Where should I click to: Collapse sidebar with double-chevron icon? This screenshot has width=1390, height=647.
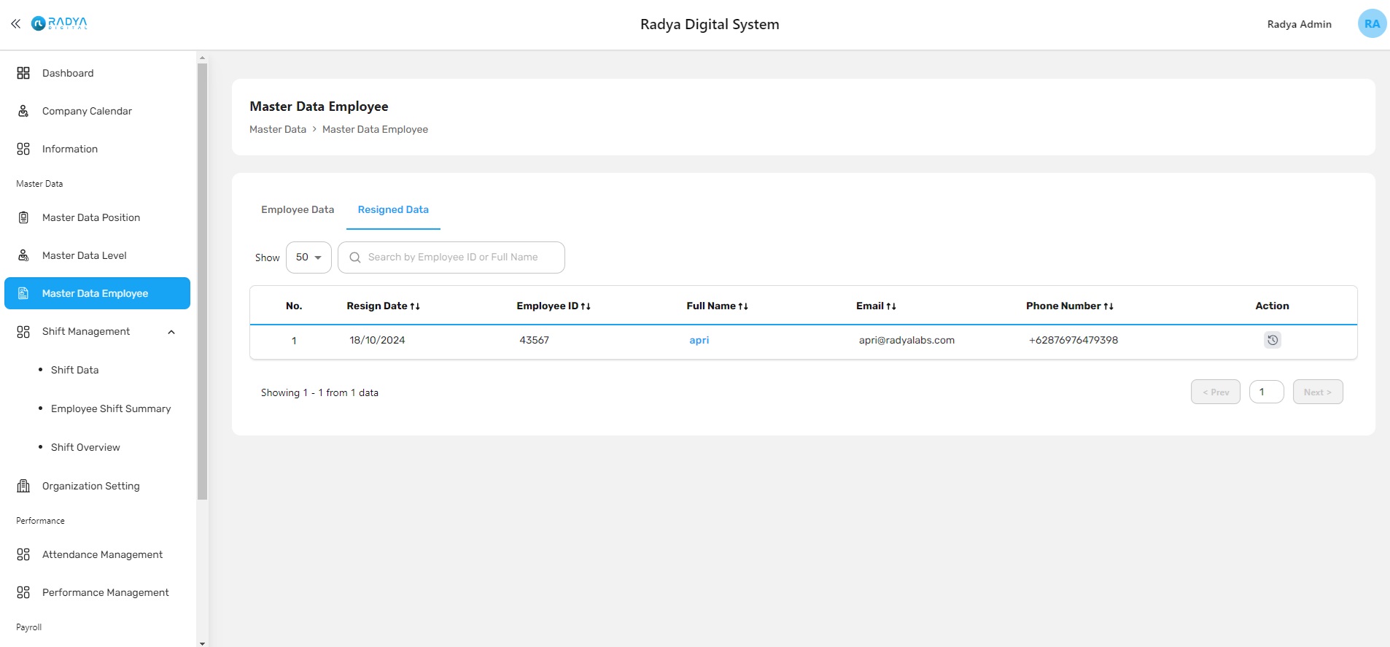tap(15, 24)
